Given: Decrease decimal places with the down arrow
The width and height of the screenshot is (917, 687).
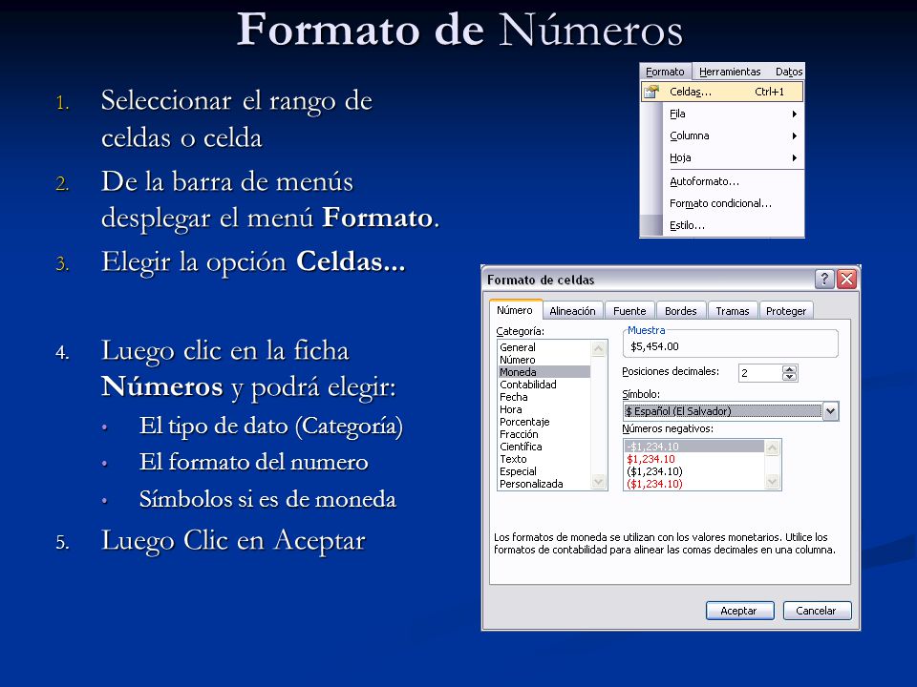Looking at the screenshot, I should (x=790, y=377).
